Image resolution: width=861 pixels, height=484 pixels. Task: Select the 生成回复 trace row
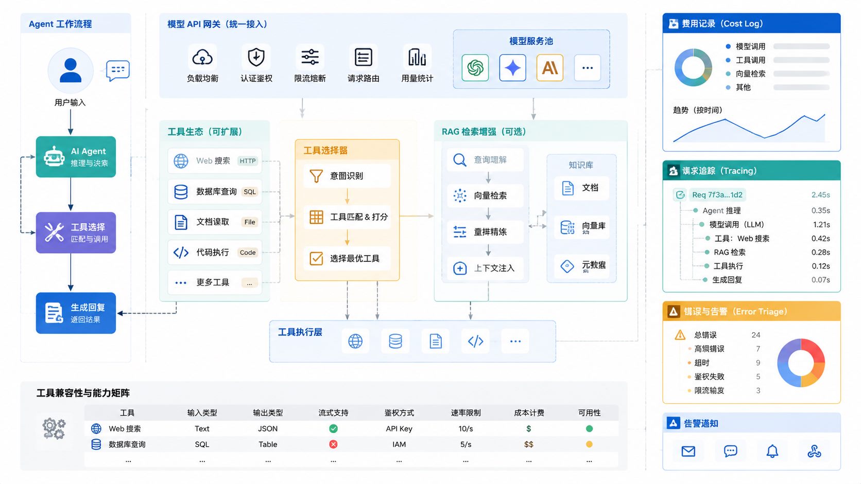coord(766,280)
